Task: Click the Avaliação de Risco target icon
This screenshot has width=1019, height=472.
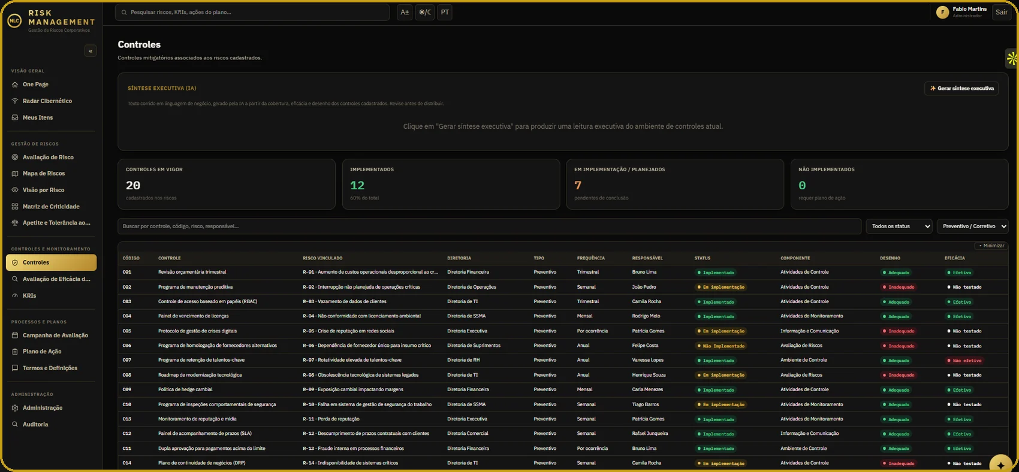Action: (x=15, y=158)
